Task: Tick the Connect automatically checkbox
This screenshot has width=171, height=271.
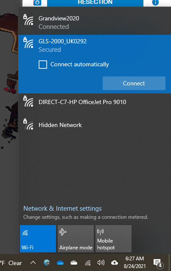Action: click(x=43, y=65)
